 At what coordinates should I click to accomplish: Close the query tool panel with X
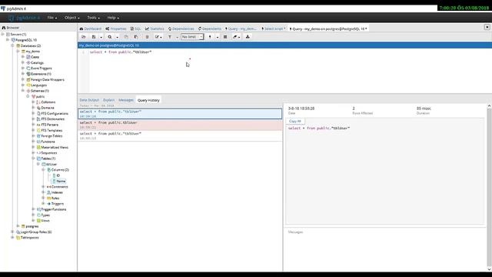click(487, 28)
